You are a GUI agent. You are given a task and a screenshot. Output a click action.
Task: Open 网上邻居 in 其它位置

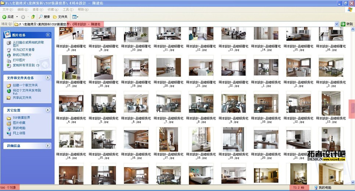pyautogui.click(x=19, y=133)
